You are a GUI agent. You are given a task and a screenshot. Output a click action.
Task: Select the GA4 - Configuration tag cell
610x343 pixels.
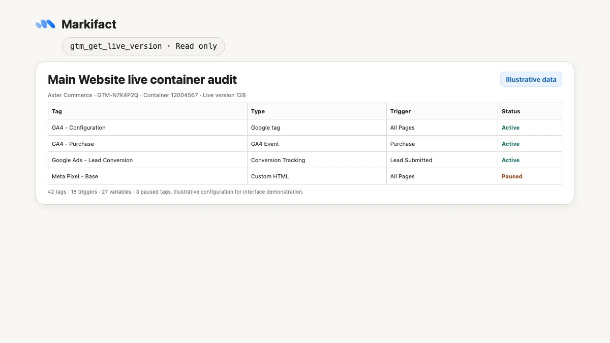pos(148,128)
